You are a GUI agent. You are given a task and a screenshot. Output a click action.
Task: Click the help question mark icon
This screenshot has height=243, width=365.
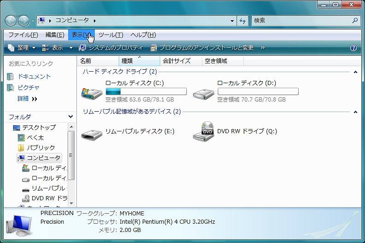[353, 48]
